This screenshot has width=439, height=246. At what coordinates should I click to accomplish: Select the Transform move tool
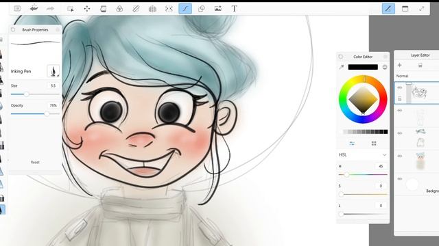[x=87, y=9]
